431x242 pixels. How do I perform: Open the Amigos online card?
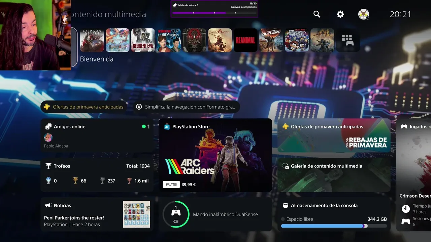(x=97, y=135)
